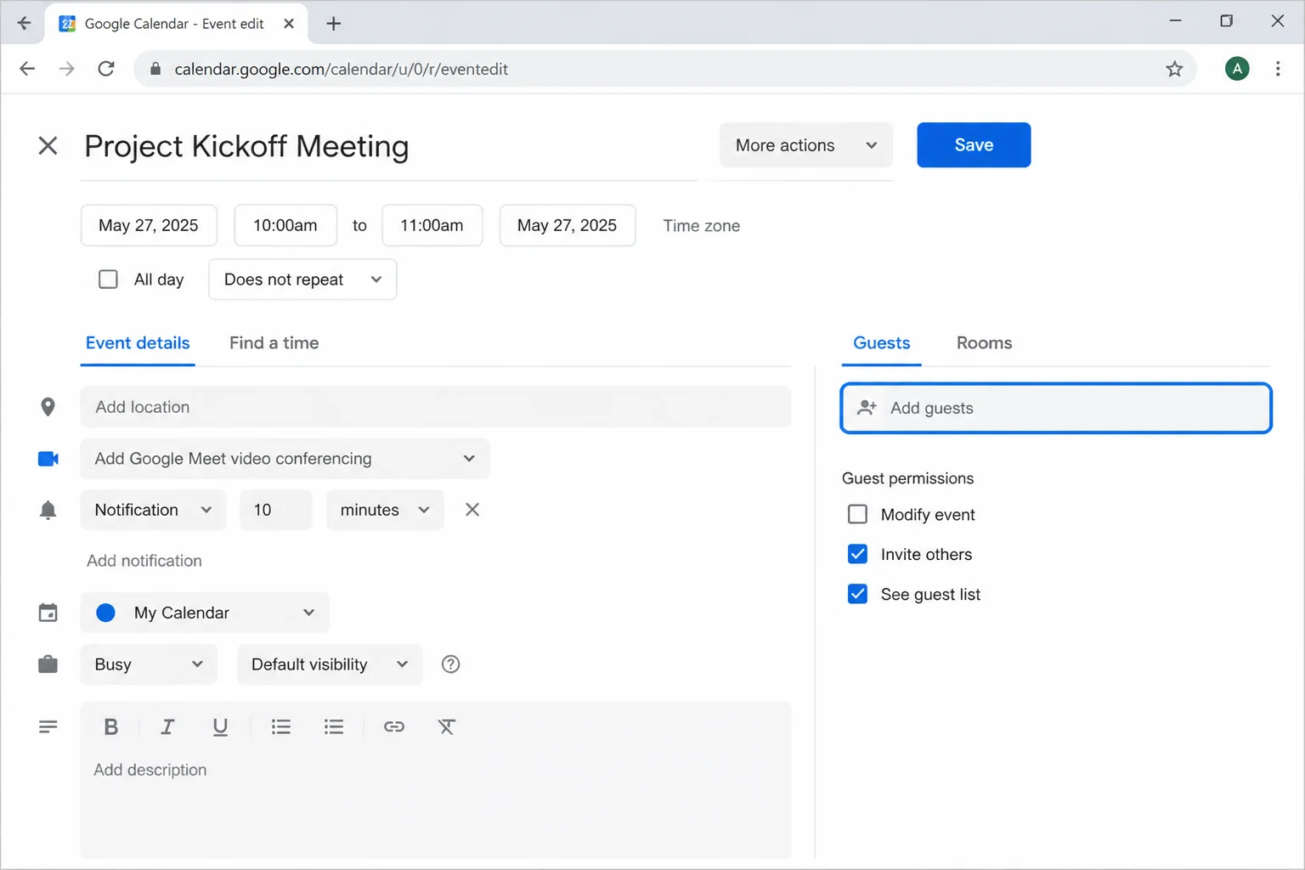Select the Rooms tab
Image resolution: width=1305 pixels, height=870 pixels.
[x=985, y=343]
